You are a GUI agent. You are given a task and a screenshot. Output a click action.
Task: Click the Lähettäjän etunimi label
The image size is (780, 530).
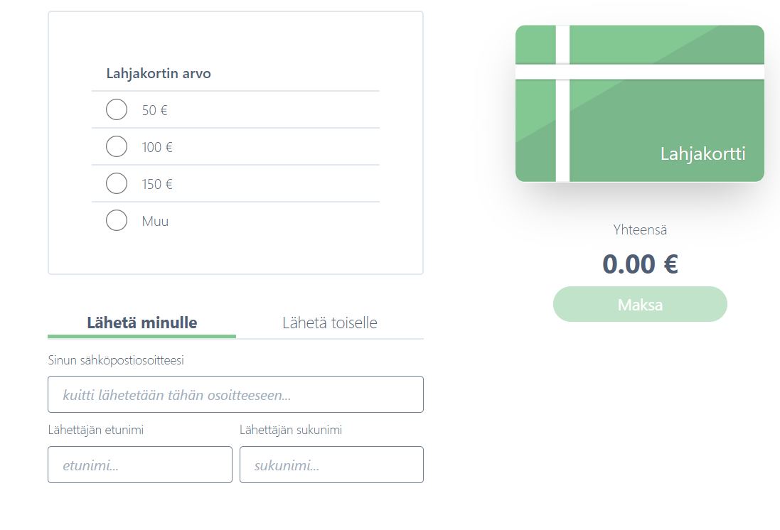pyautogui.click(x=95, y=430)
